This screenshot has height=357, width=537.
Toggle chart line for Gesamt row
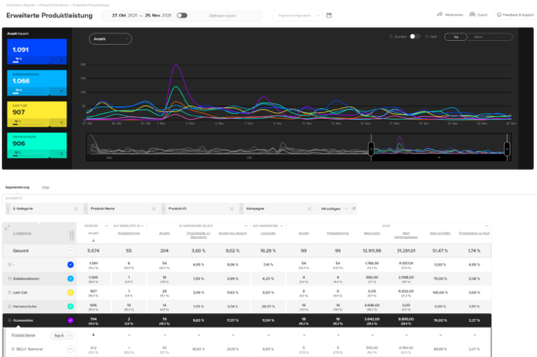[x=70, y=251]
